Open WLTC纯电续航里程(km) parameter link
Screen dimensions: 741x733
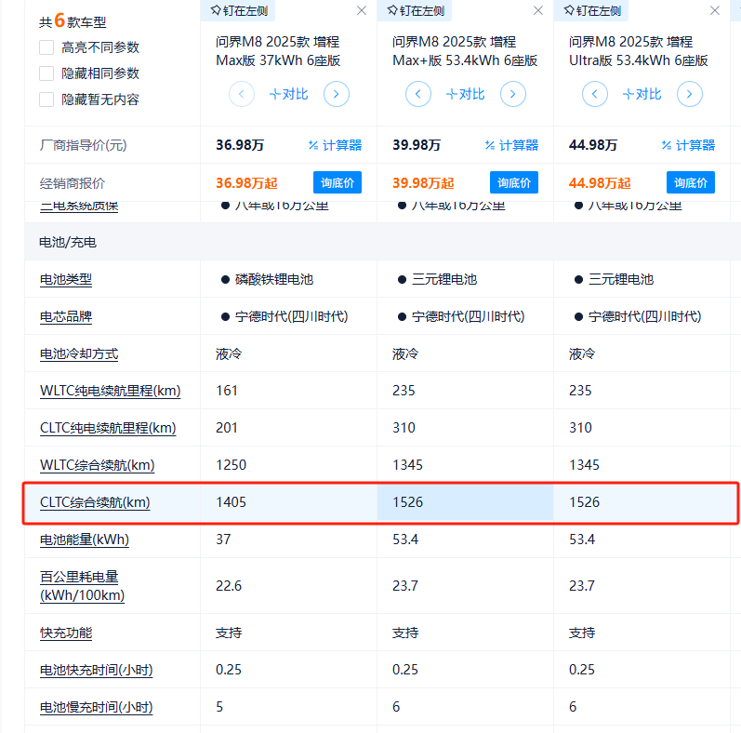point(110,391)
